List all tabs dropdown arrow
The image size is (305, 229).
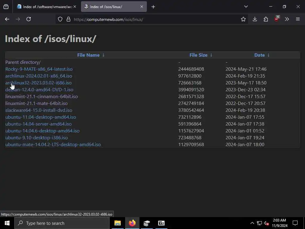[x=246, y=7]
